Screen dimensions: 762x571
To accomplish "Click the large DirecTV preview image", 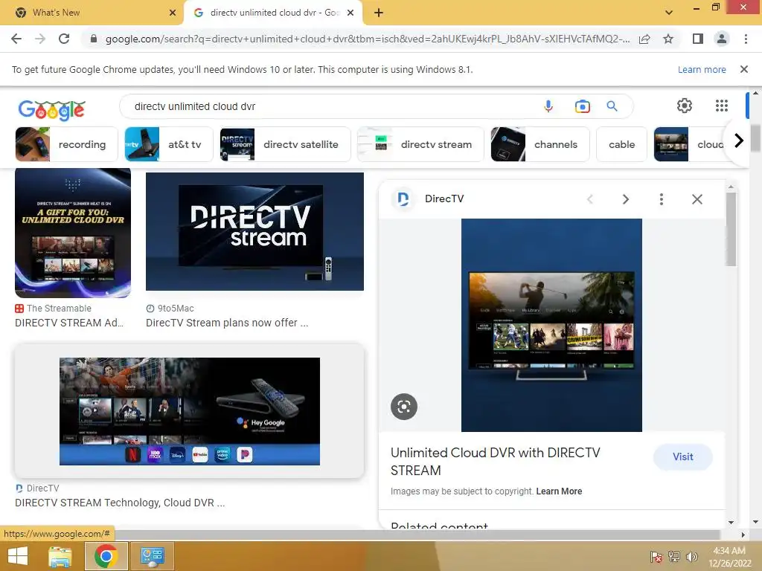I will (x=551, y=325).
